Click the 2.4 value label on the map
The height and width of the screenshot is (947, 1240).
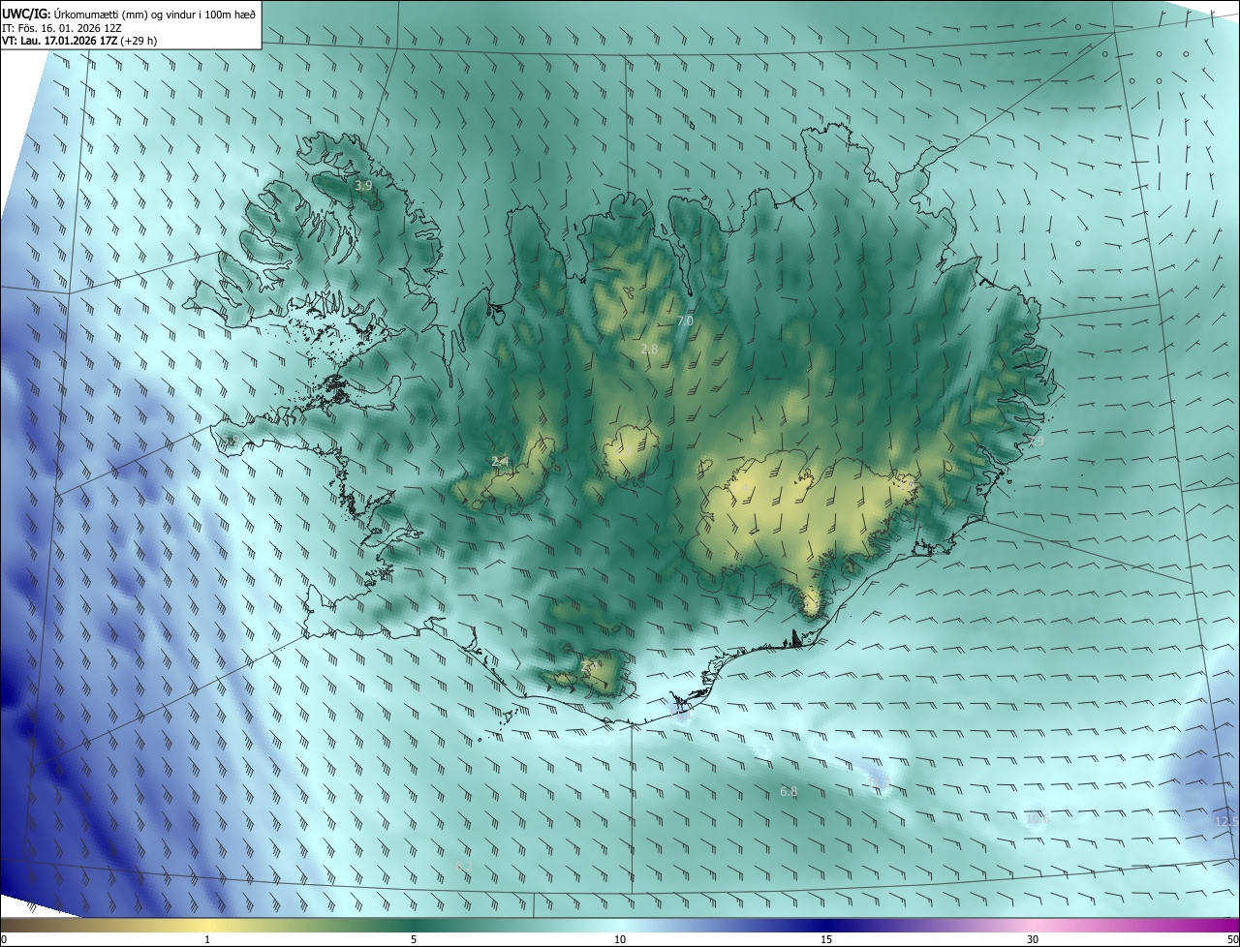(500, 462)
